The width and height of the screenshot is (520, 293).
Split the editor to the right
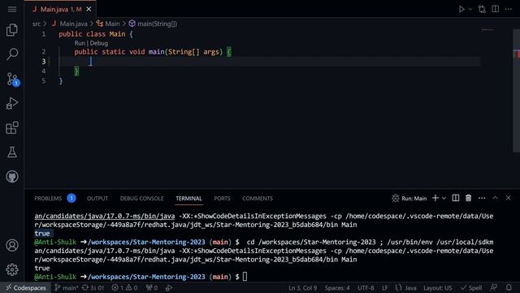pos(495,9)
